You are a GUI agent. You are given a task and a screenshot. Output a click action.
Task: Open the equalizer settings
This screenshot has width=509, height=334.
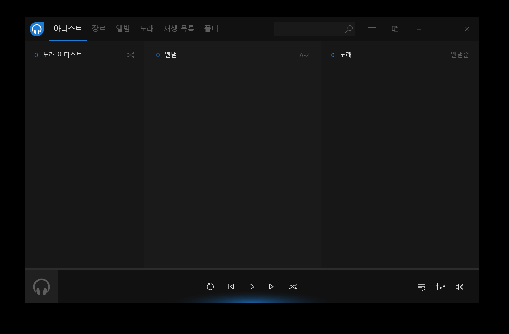coord(441,287)
